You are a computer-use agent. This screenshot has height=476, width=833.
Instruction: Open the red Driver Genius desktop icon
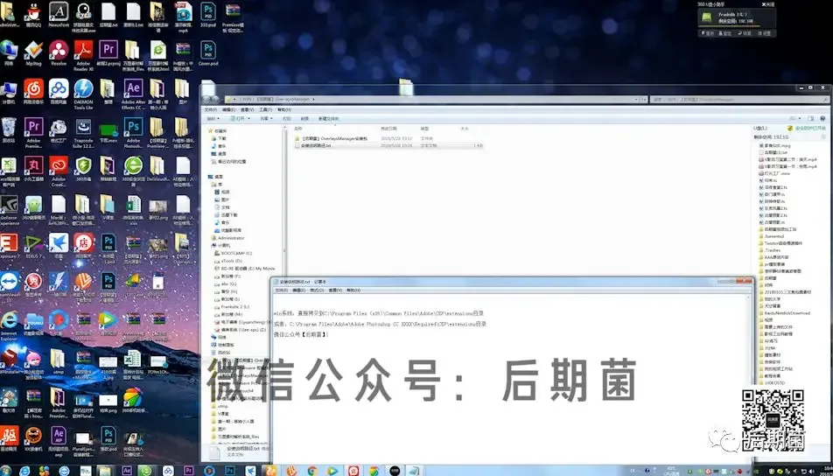pos(9,437)
